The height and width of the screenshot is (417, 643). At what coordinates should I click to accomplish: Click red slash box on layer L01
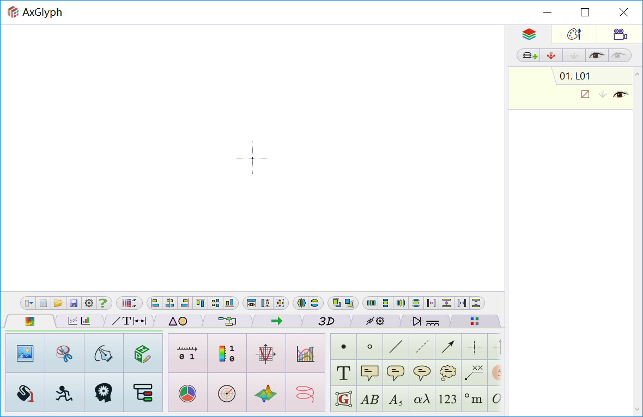585,95
